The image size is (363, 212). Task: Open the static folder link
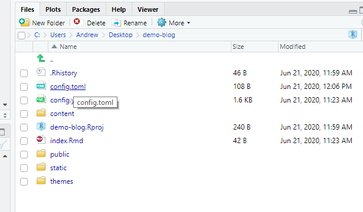pyautogui.click(x=58, y=168)
